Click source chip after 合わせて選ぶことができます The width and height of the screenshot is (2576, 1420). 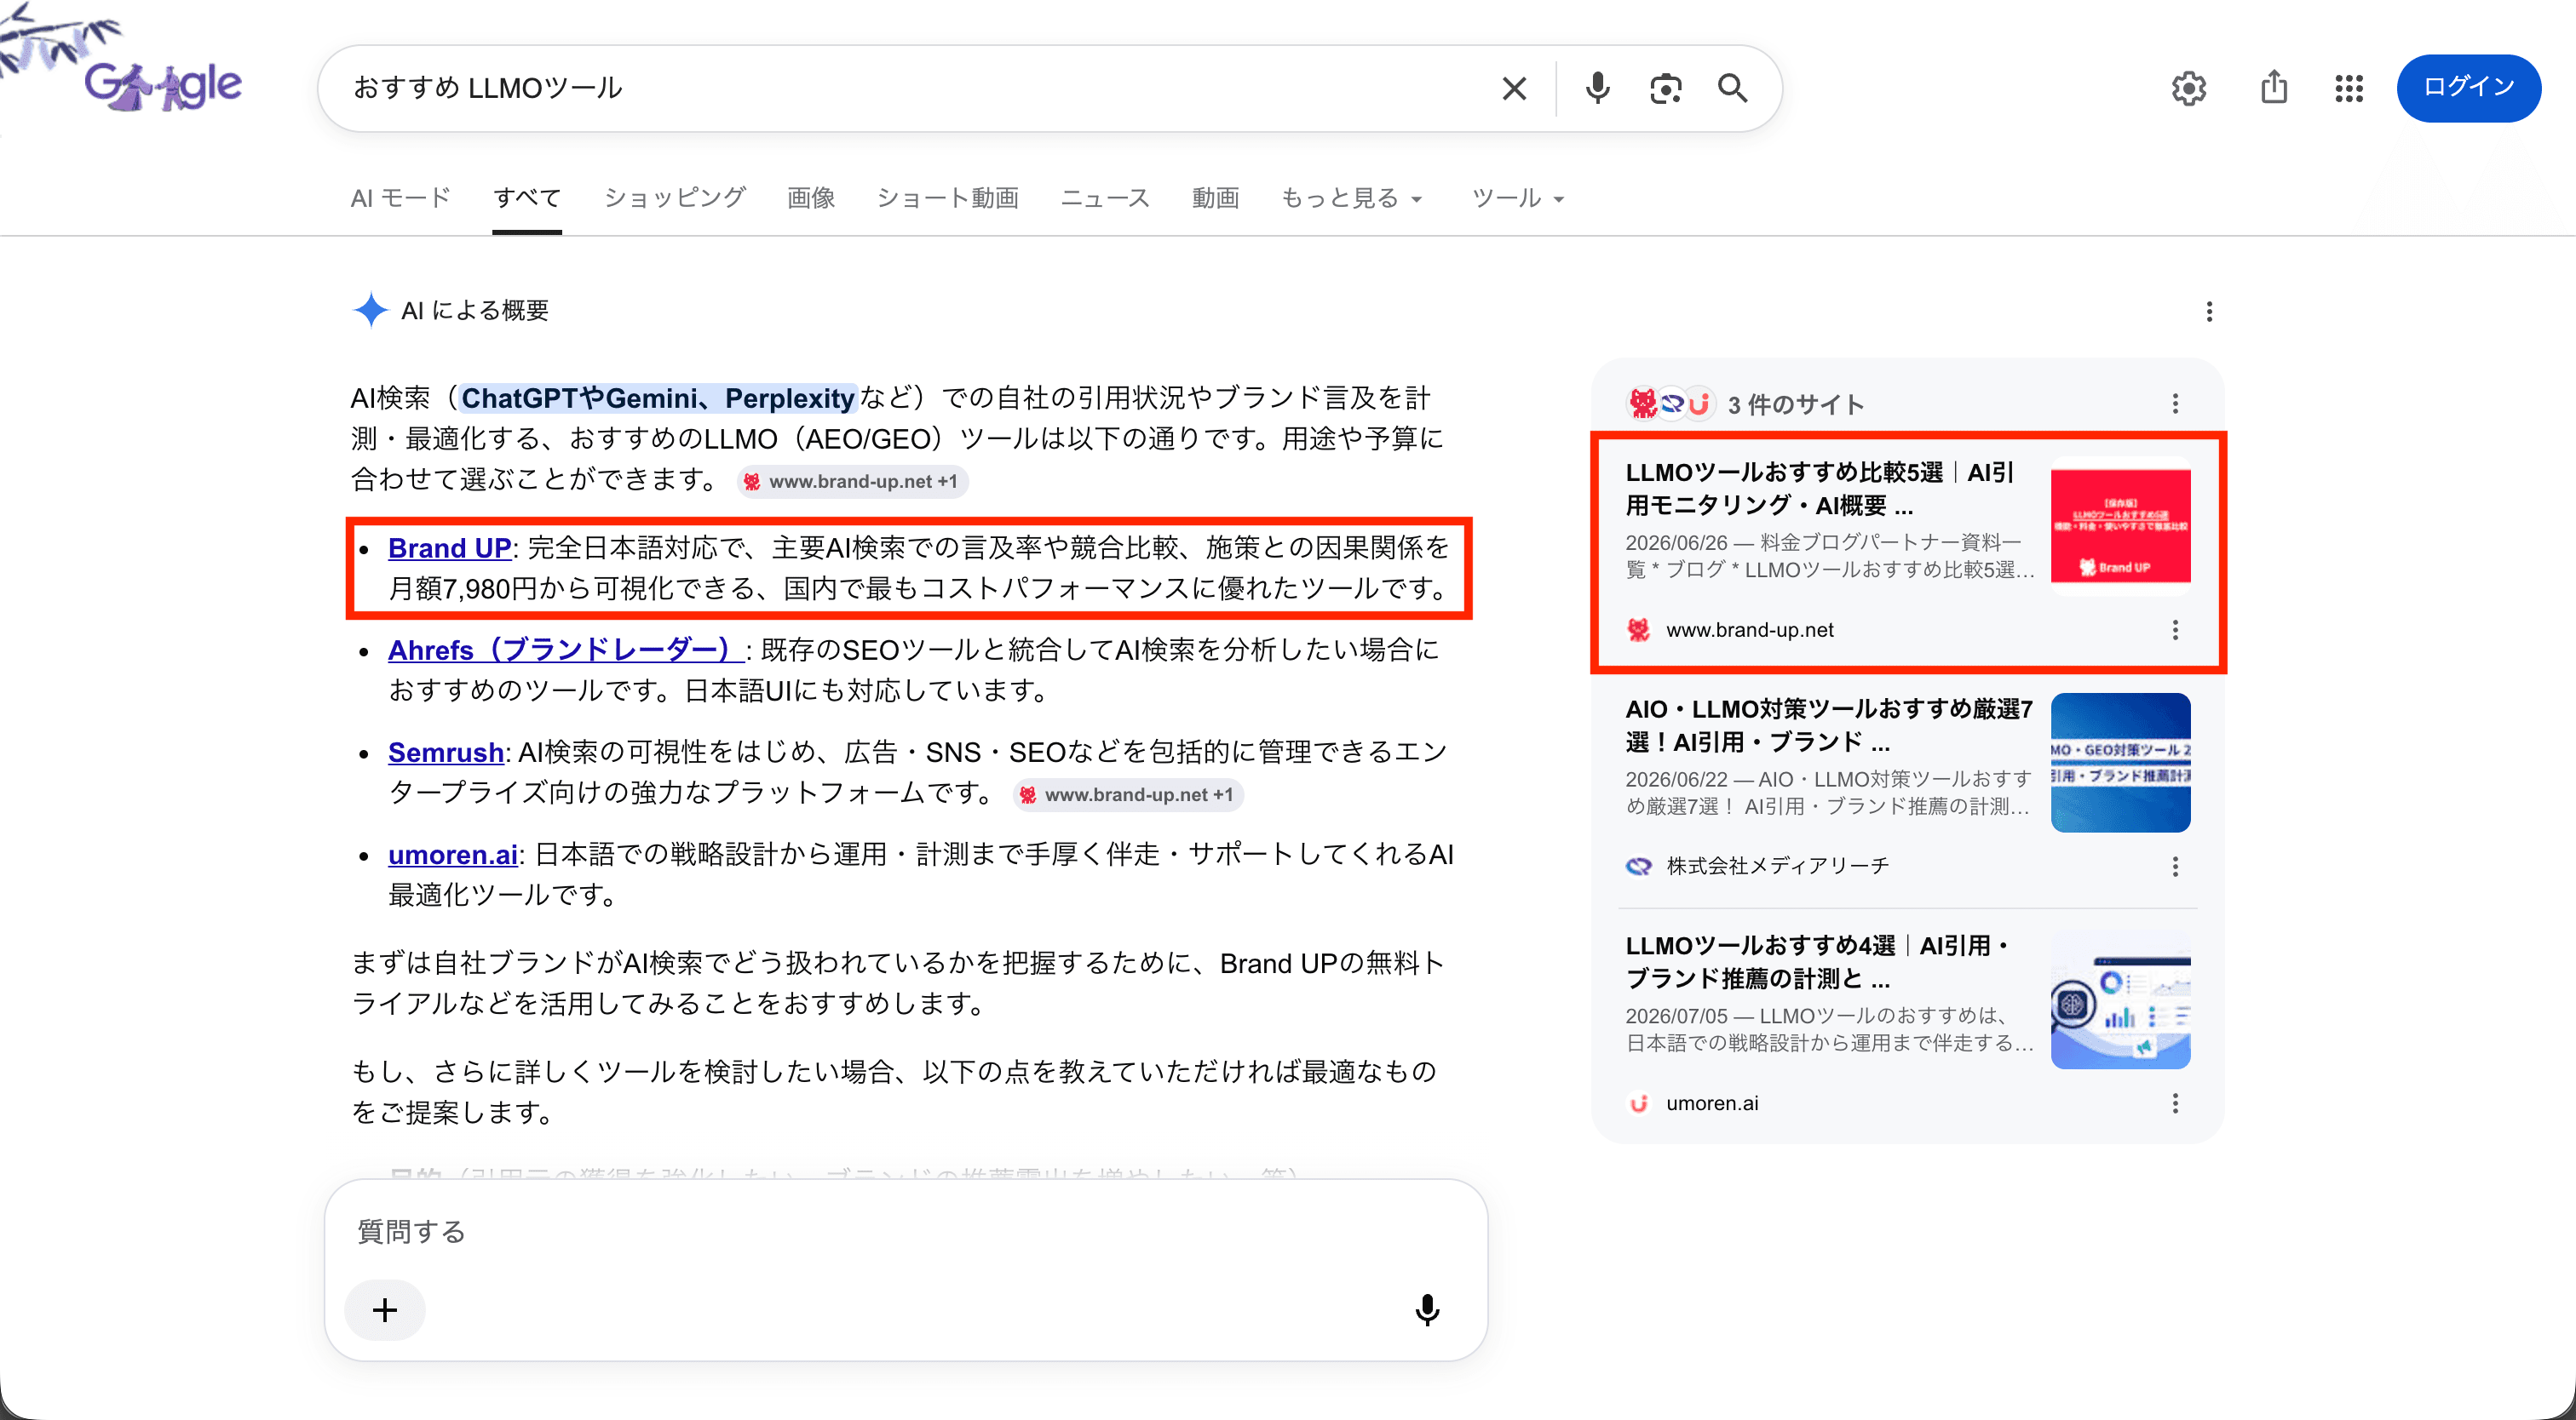[853, 481]
